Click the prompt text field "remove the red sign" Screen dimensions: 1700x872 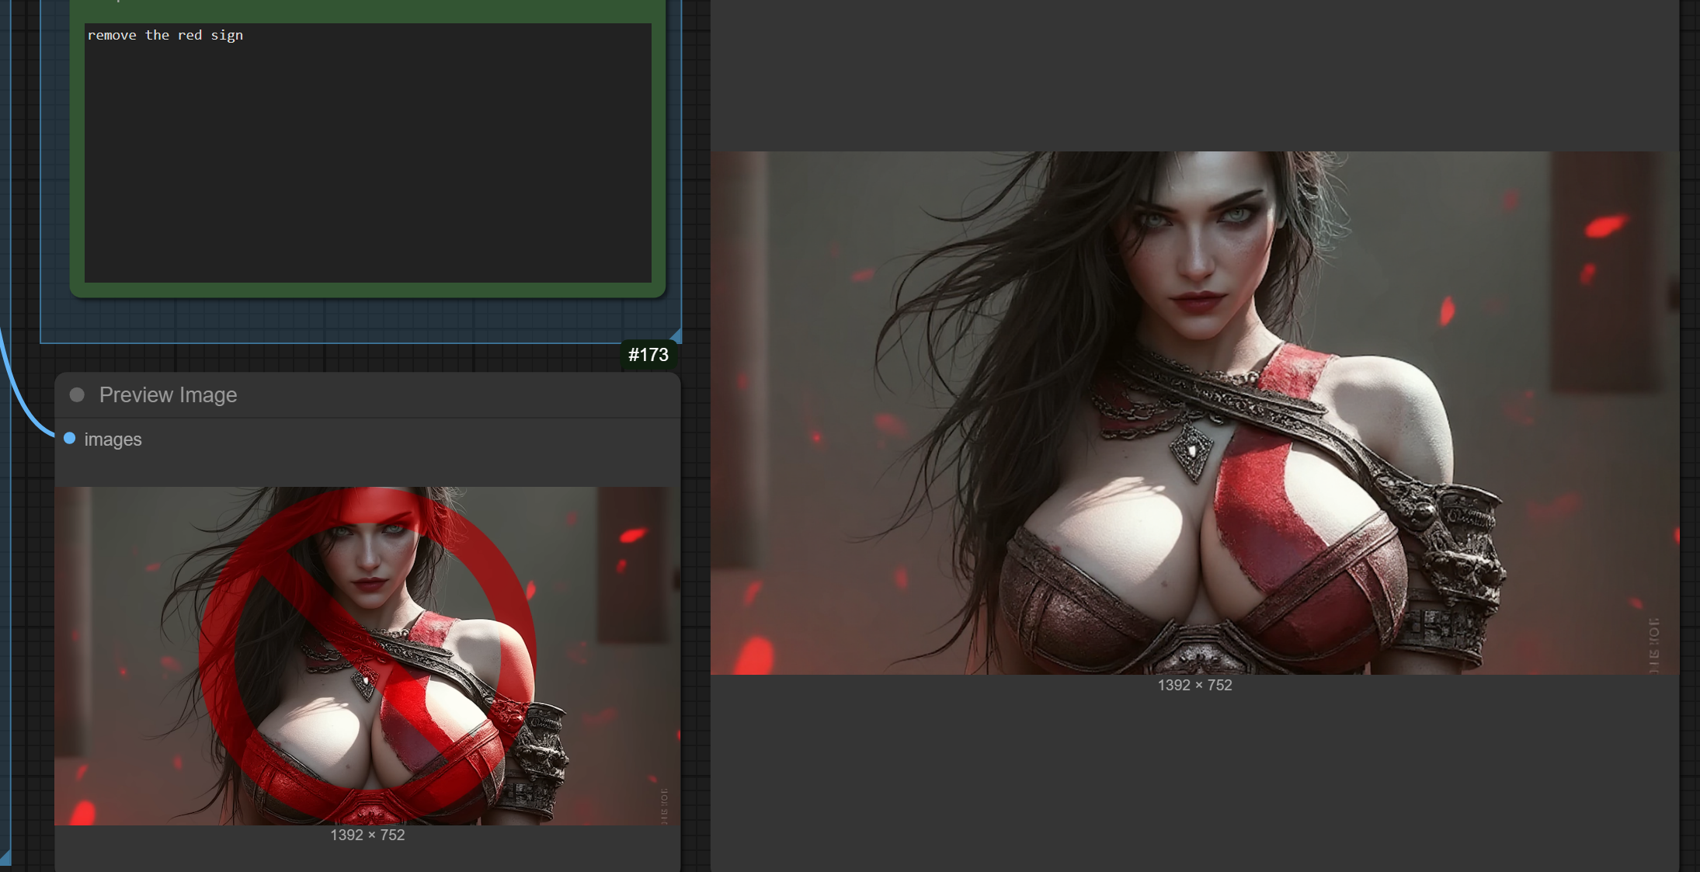click(367, 152)
